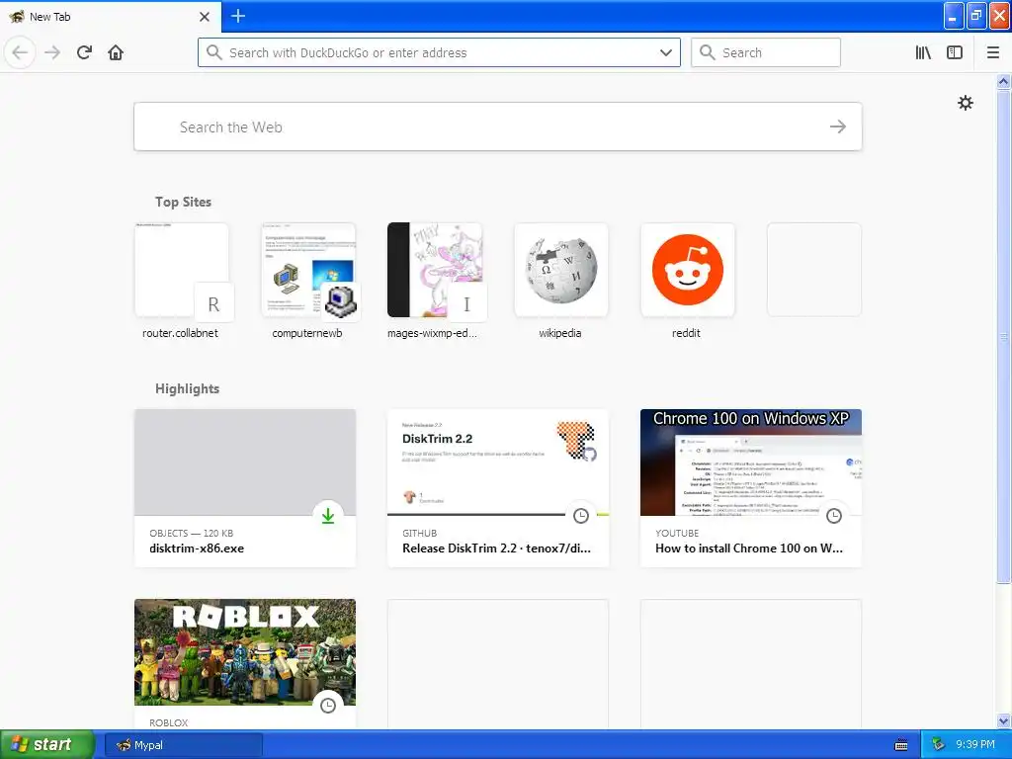Screen dimensions: 1012x759
Task: Click the Highlights section header
Action: point(187,388)
